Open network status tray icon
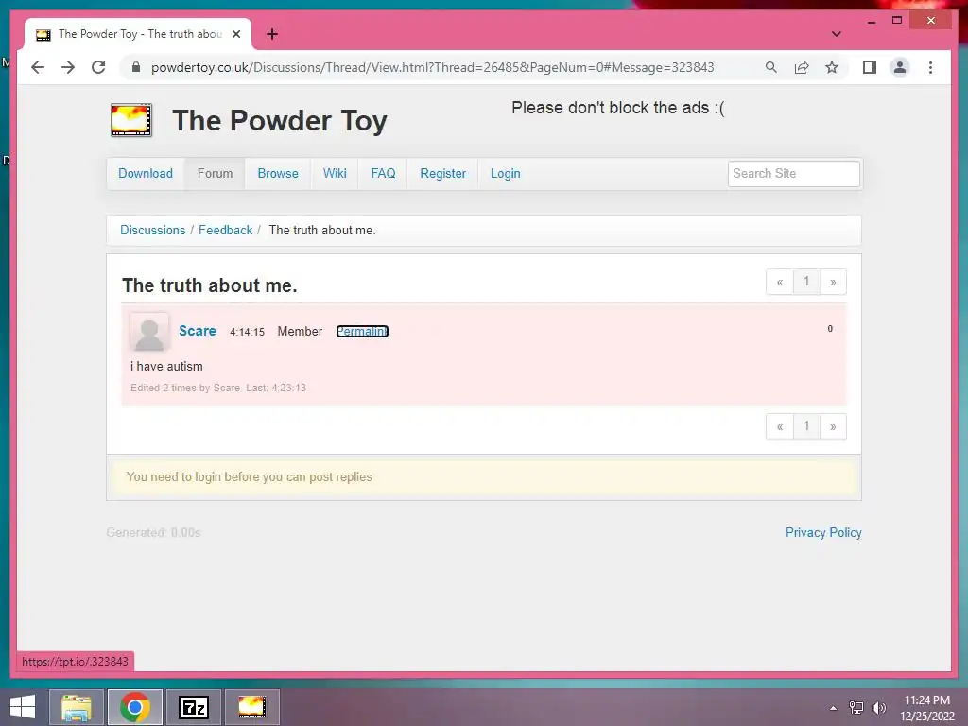 [856, 708]
